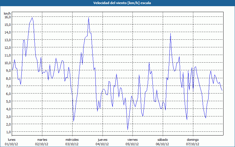Click the 'sábado' day label

tap(162, 140)
